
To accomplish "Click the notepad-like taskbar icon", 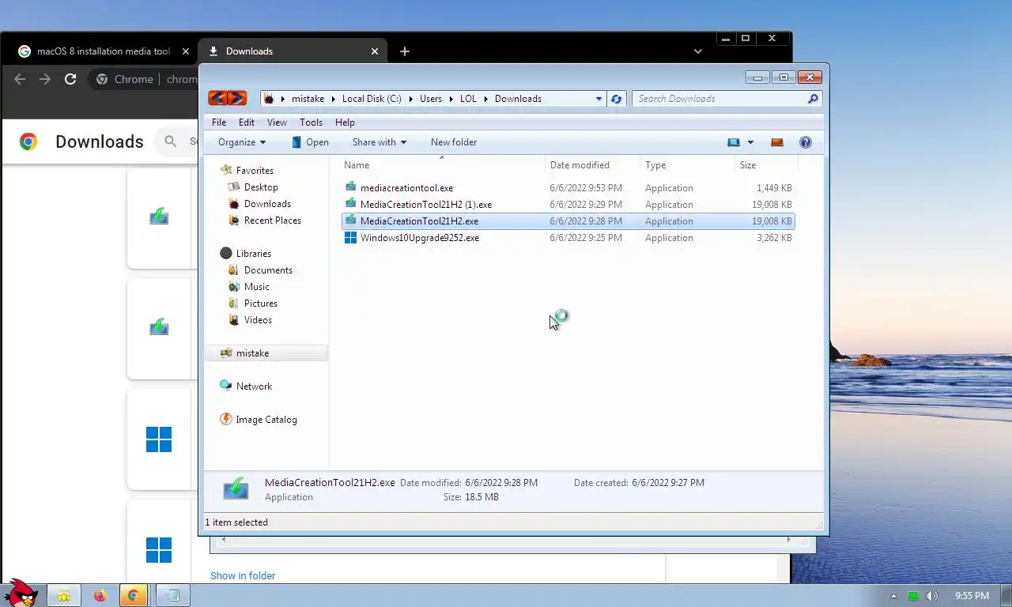I will [174, 596].
